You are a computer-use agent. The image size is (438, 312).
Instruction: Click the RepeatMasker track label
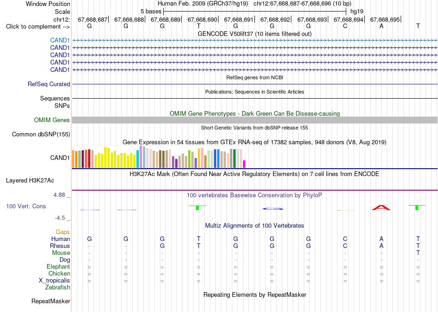pyautogui.click(x=51, y=301)
